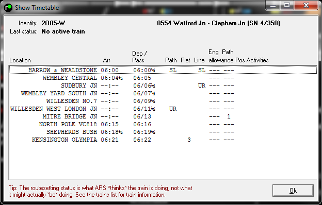Select the HARROW & WEALDSTONE row
The width and height of the screenshot is (322, 205).
(x=163, y=70)
